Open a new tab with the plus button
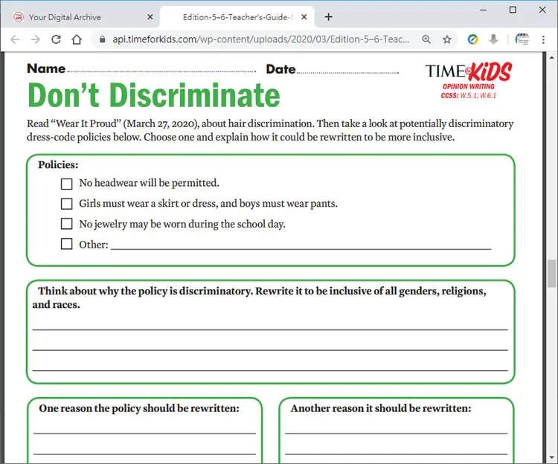558x464 pixels. pyautogui.click(x=328, y=16)
